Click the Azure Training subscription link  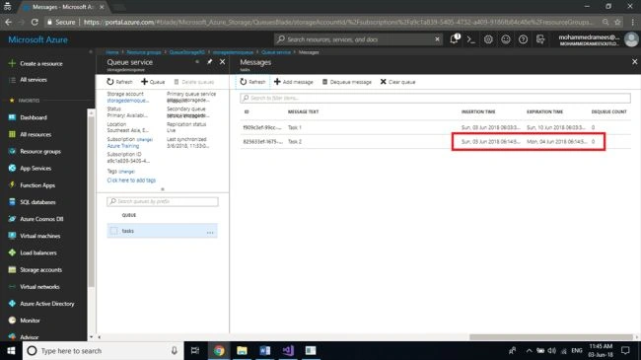[123, 146]
